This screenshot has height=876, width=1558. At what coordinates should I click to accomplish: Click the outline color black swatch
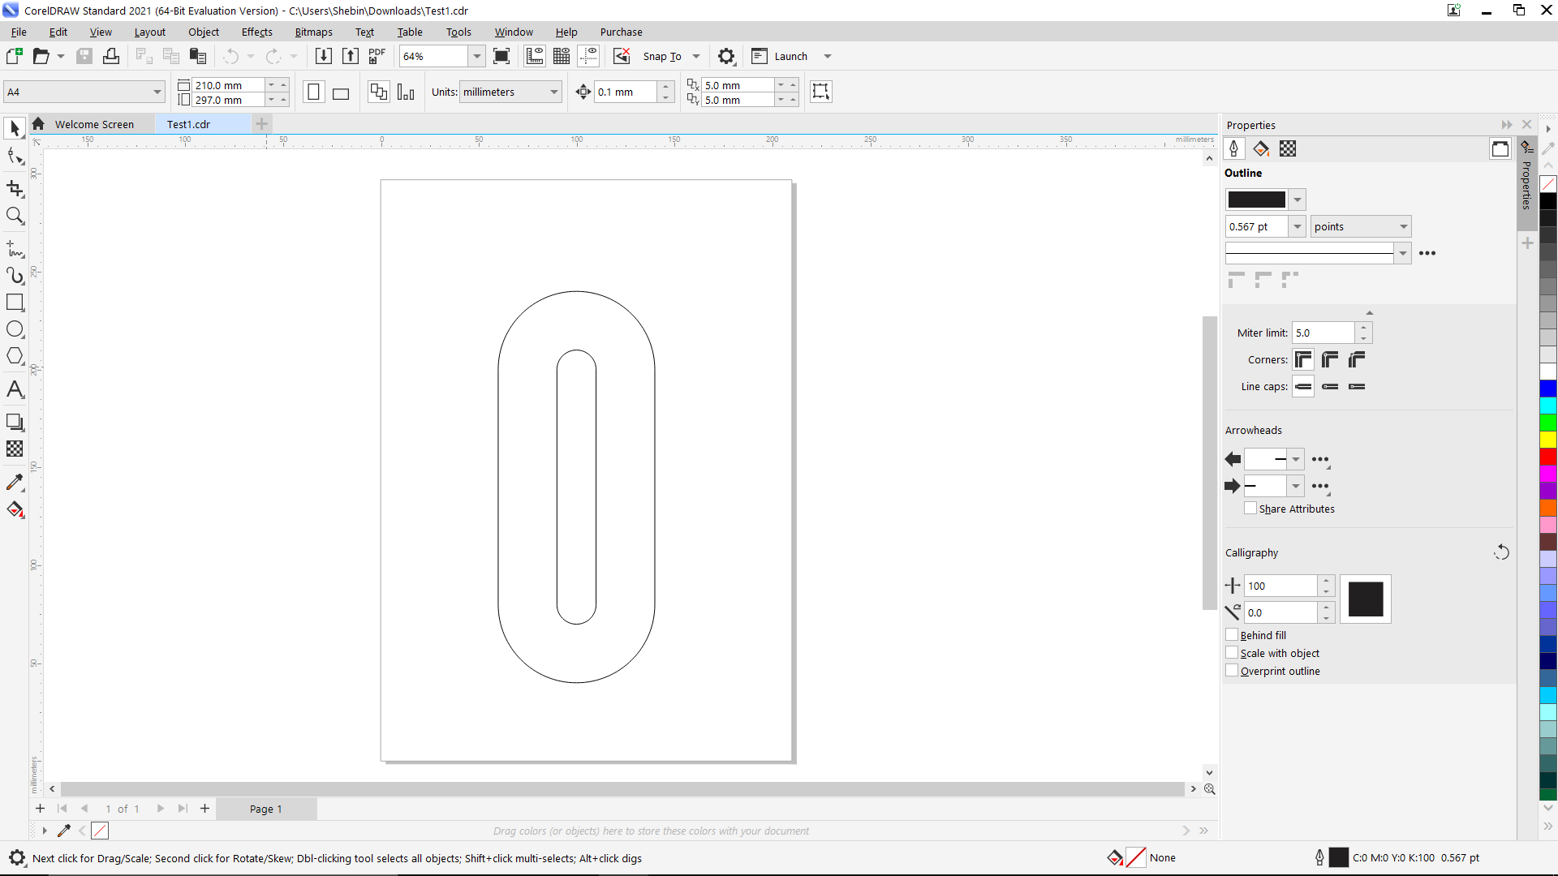click(x=1257, y=199)
